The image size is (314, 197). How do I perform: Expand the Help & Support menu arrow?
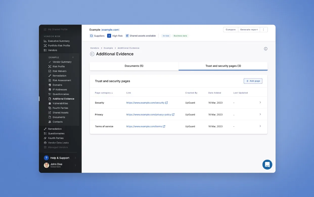[75, 158]
